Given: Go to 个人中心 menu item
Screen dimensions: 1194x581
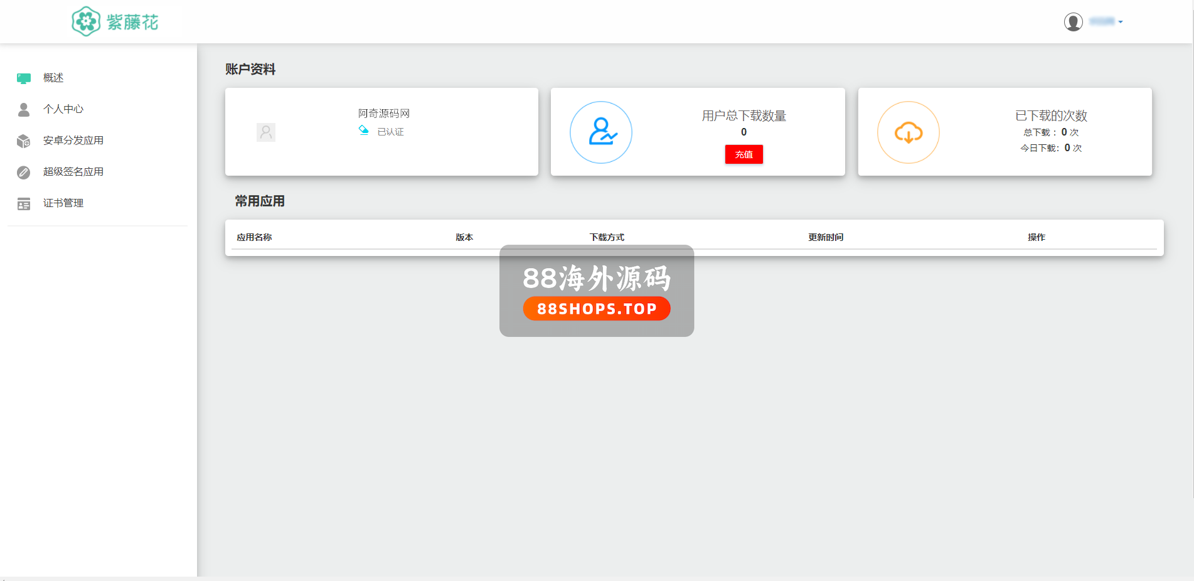Looking at the screenshot, I should 63,109.
